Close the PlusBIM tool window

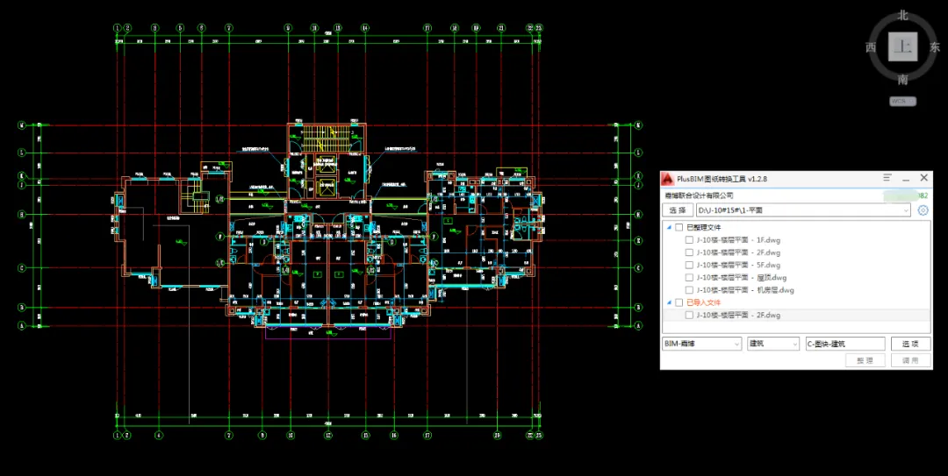[923, 178]
